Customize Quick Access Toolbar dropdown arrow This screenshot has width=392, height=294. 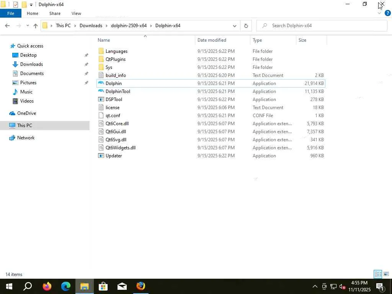click(x=31, y=5)
